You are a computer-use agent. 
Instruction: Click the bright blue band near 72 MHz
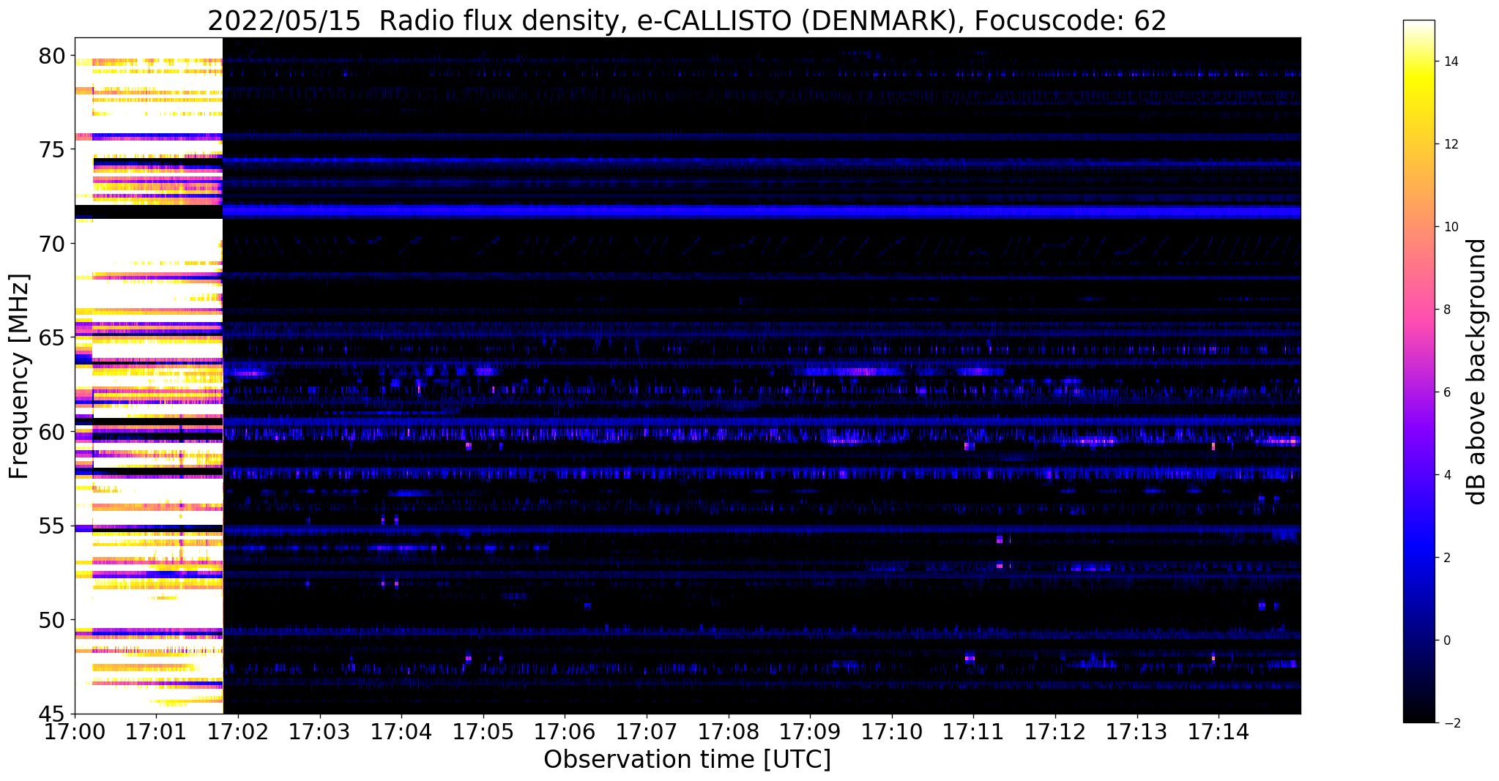point(762,212)
